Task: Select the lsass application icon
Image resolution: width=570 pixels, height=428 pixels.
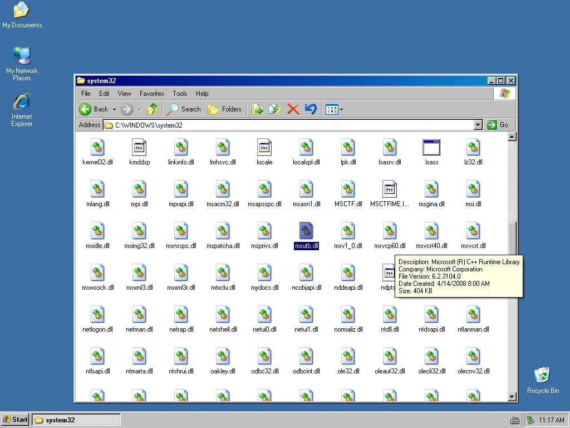Action: pyautogui.click(x=431, y=147)
